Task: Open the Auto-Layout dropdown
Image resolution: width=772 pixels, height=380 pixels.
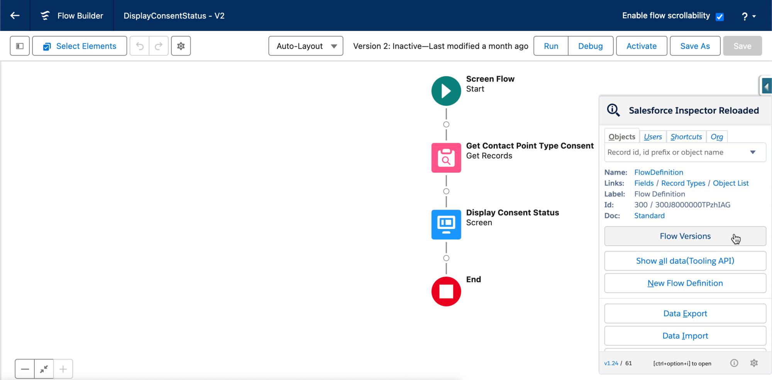Action: 306,46
